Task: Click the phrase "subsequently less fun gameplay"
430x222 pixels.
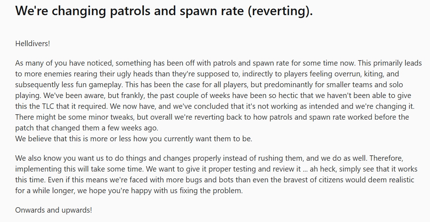Action: [x=69, y=85]
